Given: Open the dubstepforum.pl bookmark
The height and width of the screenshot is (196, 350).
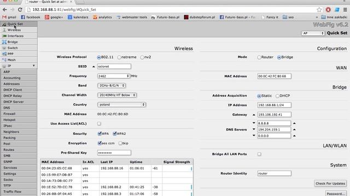Looking at the screenshot, I should tap(199, 17).
